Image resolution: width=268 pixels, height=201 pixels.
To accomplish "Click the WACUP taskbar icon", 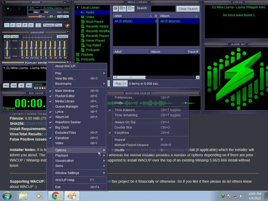I will coord(72,196).
